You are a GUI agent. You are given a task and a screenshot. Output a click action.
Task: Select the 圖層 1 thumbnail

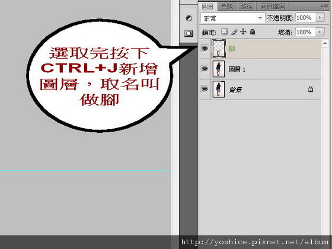(219, 69)
